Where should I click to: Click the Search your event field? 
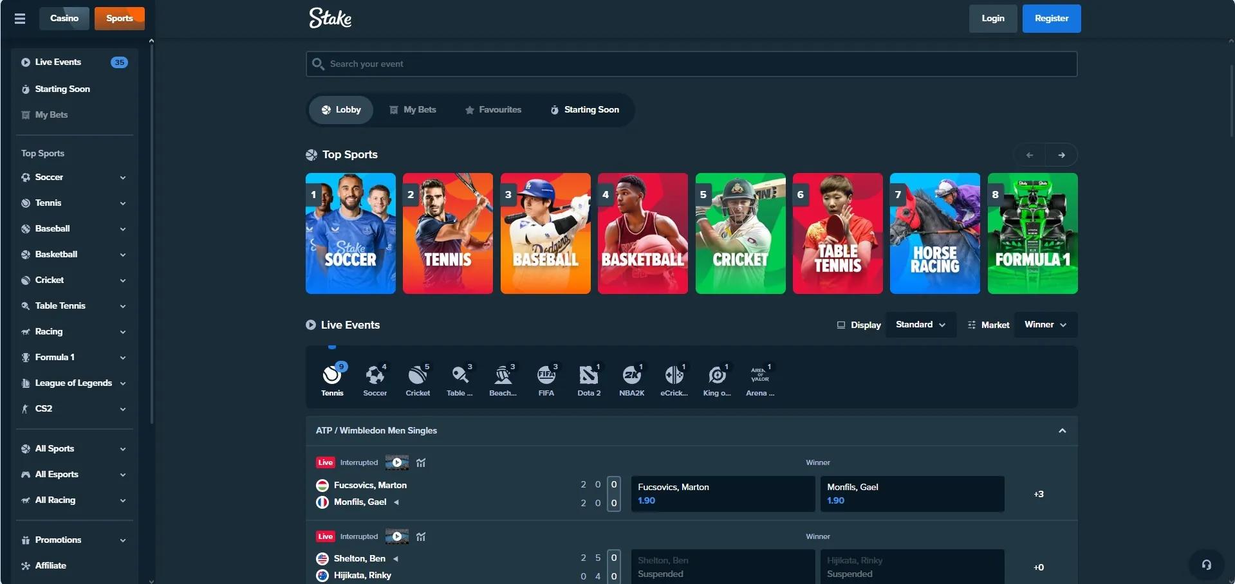tap(691, 64)
